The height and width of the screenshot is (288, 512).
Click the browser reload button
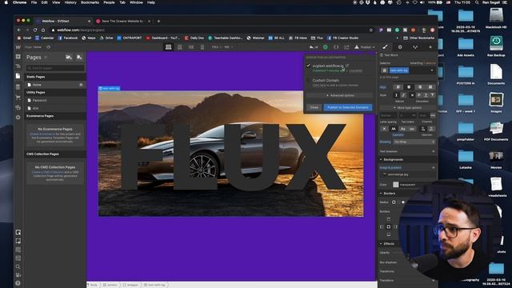tap(35, 30)
